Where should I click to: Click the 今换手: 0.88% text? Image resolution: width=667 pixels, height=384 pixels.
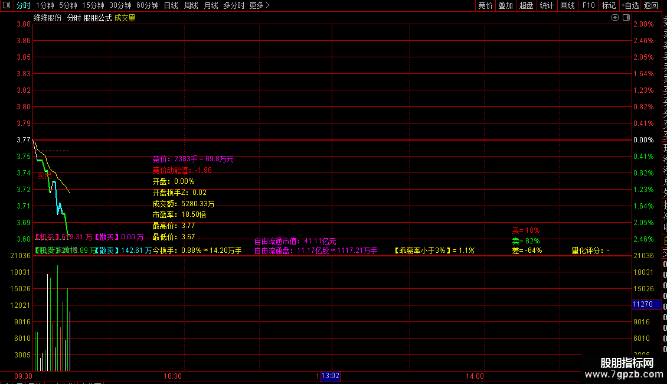click(x=197, y=250)
